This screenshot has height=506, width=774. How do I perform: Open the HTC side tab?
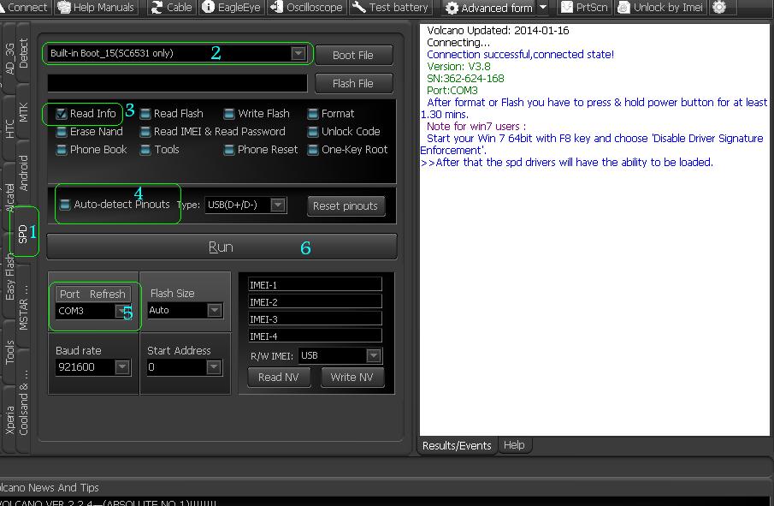[x=9, y=128]
